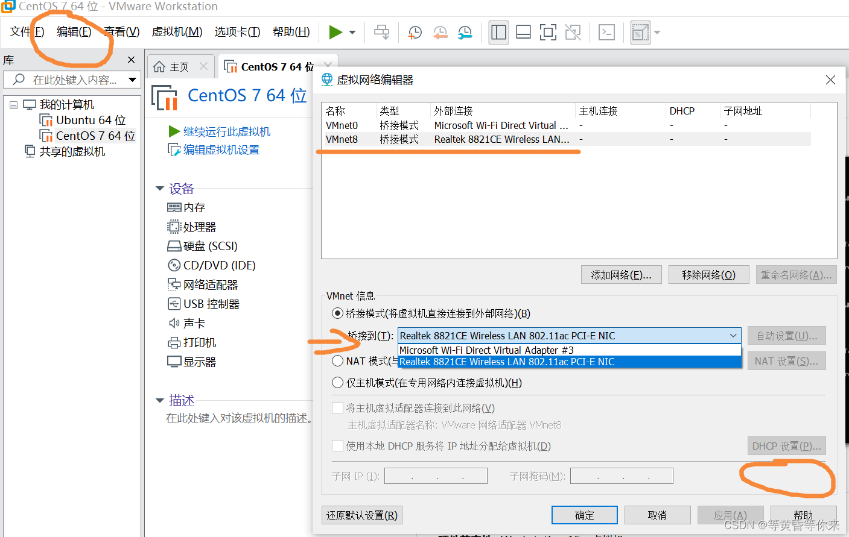
Task: Close the 库 library panel
Action: pos(131,60)
